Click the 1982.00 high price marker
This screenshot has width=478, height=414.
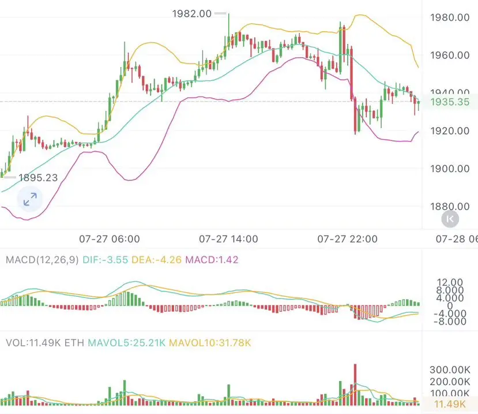(x=192, y=14)
